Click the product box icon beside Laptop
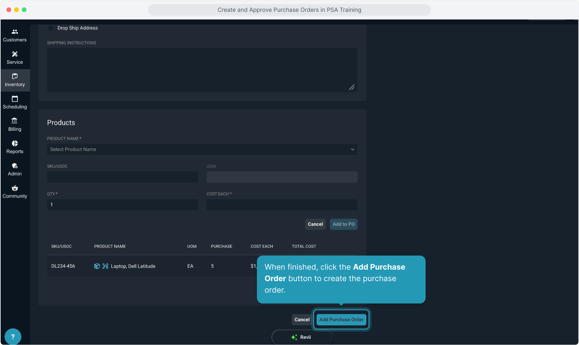579x345 pixels. [x=97, y=266]
